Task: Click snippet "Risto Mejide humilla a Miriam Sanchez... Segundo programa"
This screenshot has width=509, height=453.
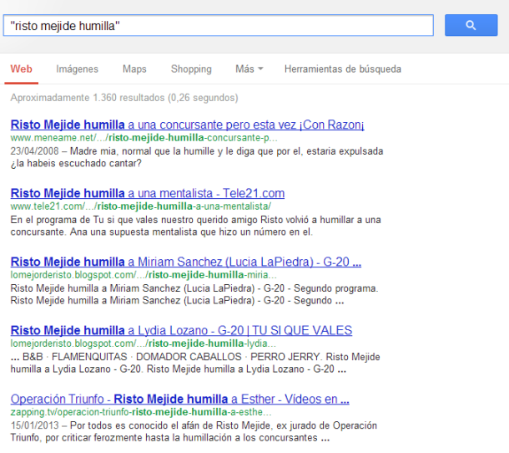Action: point(194,294)
